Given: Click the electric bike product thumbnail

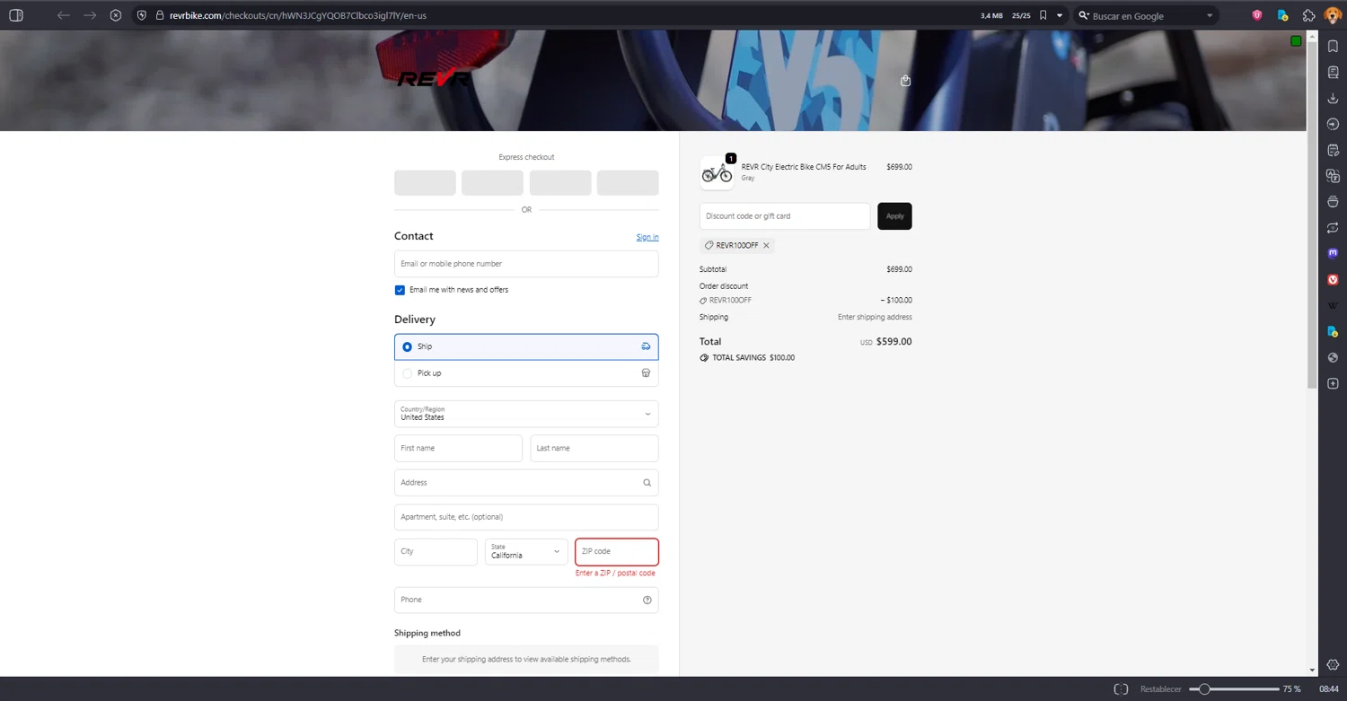Looking at the screenshot, I should tap(717, 173).
